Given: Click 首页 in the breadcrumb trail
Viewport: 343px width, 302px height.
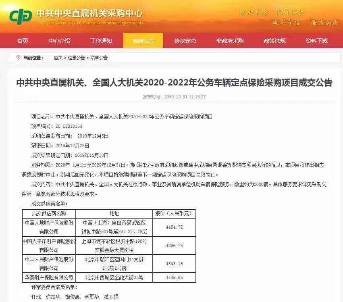Looking at the screenshot, I should 59,57.
